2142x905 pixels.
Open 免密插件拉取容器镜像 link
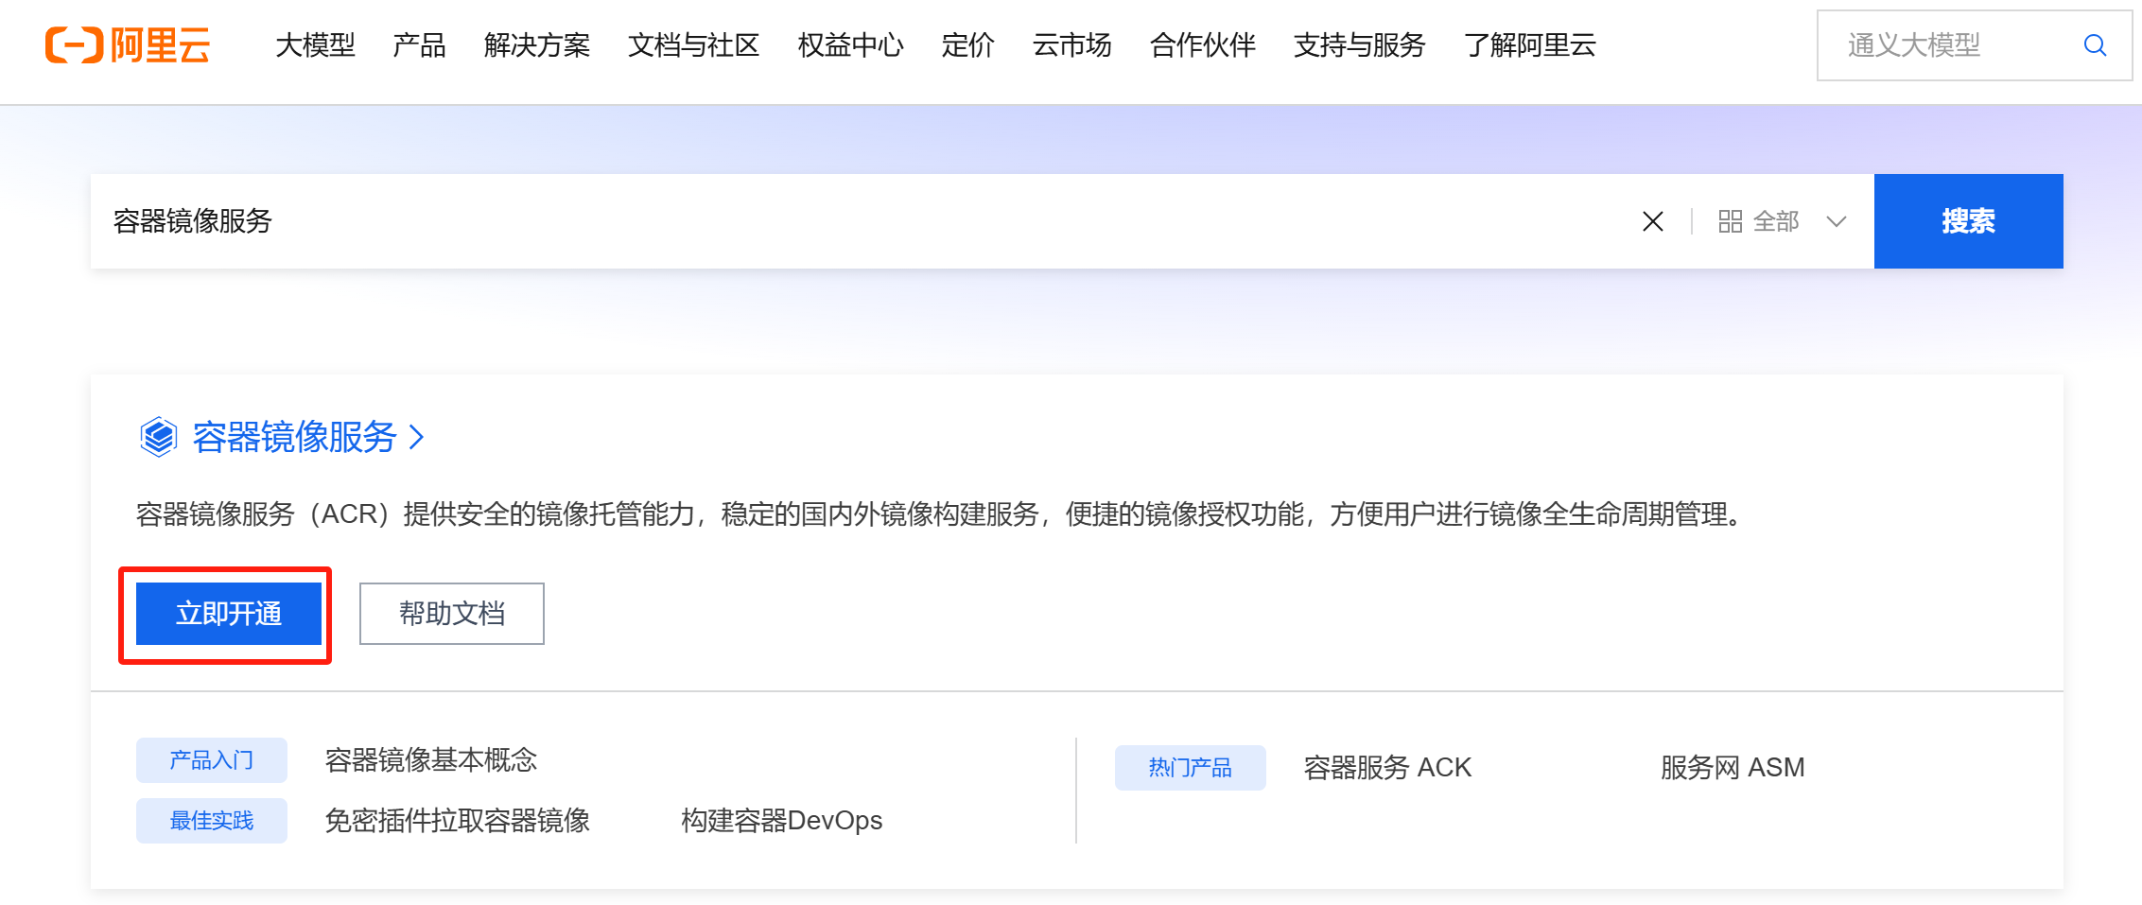coord(457,821)
